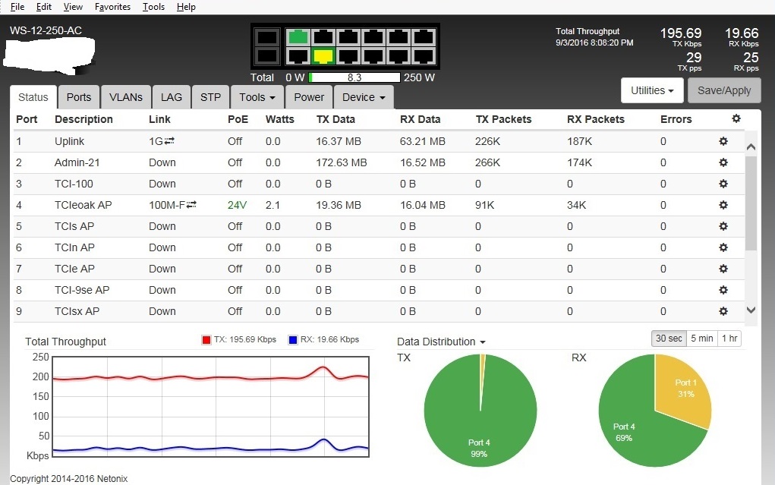Click gear icon for TCIsx AP row
The height and width of the screenshot is (485, 775).
click(x=723, y=311)
